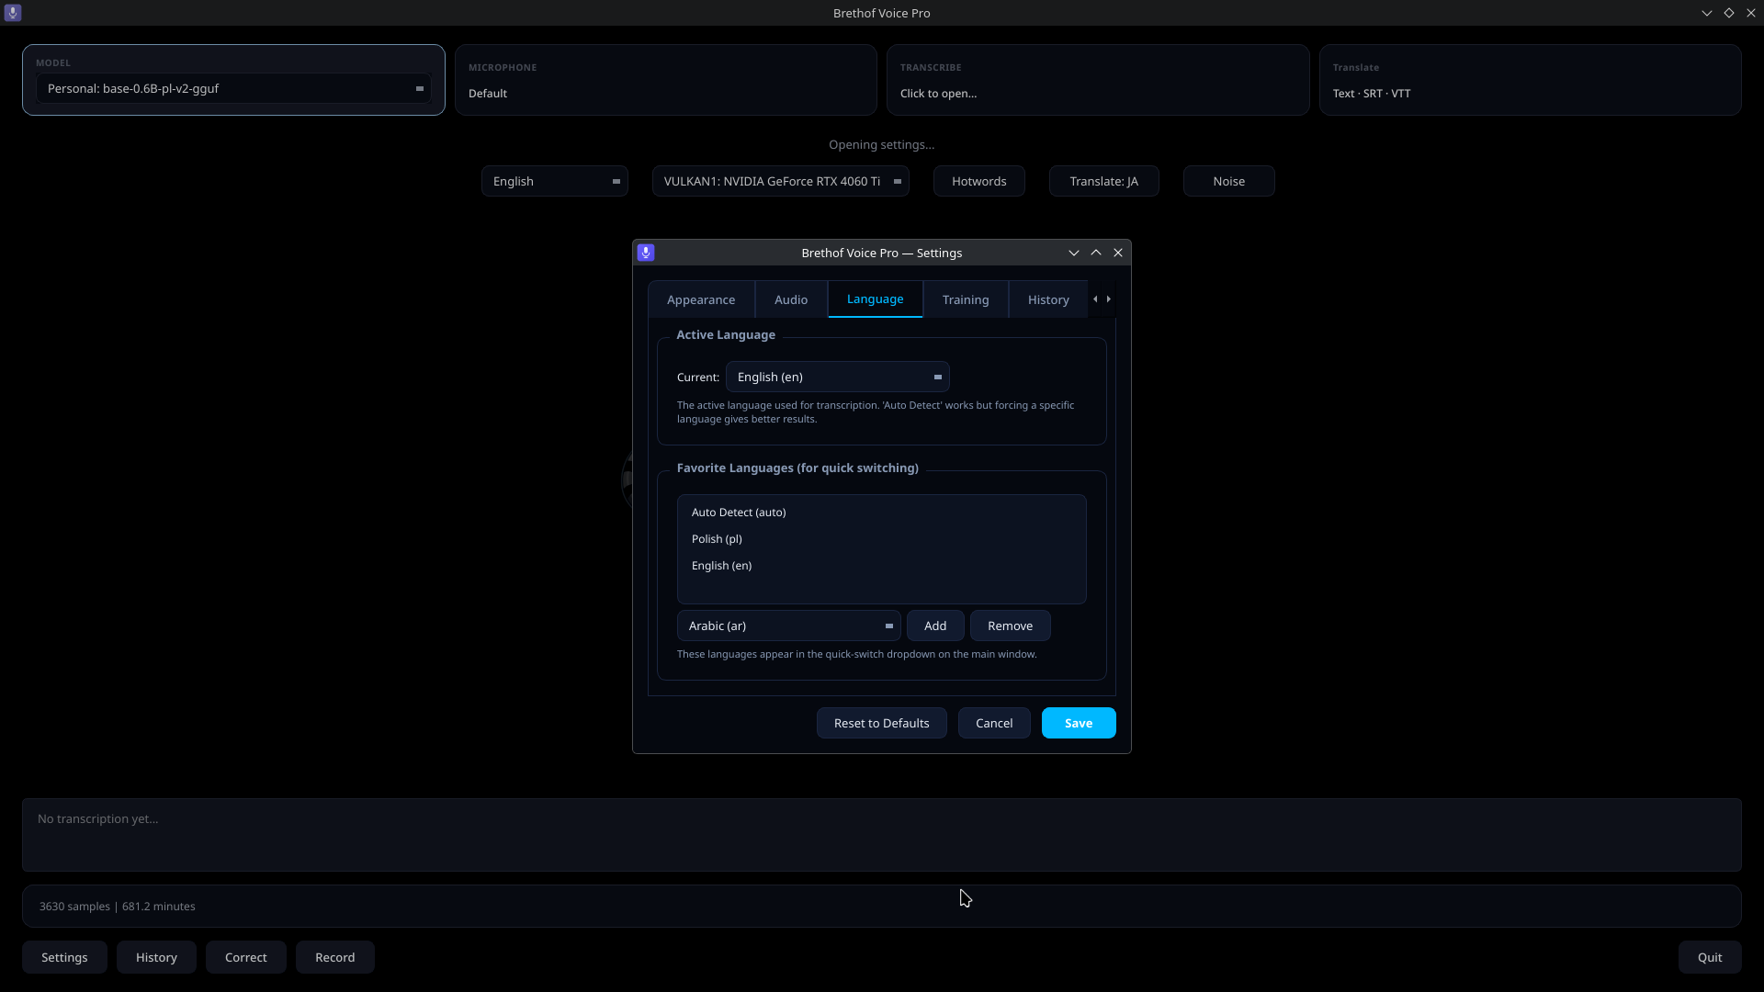Image resolution: width=1764 pixels, height=992 pixels.
Task: Minimize the main Brethof Voice Pro window
Action: (1707, 13)
